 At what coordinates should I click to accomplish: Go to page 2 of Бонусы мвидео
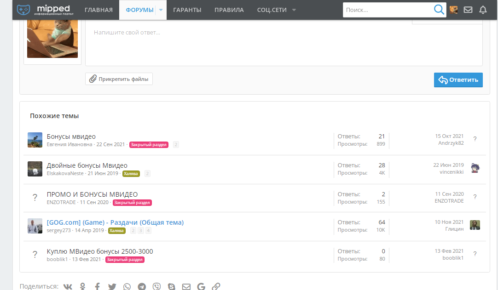[176, 145]
